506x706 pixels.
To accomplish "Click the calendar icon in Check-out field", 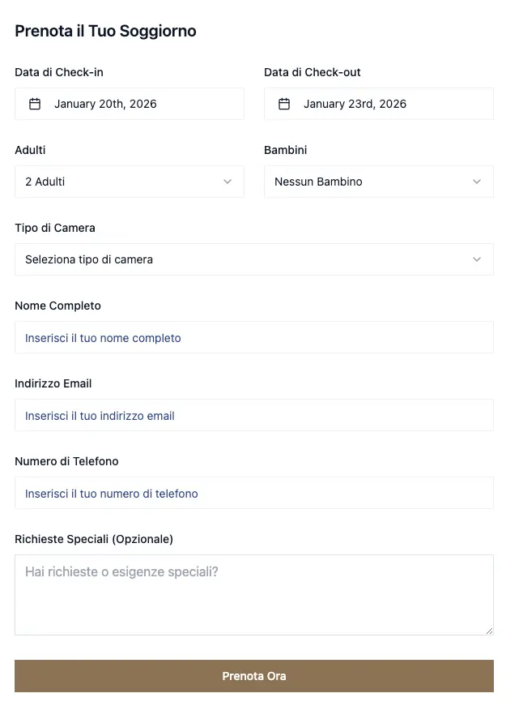I will pyautogui.click(x=284, y=104).
